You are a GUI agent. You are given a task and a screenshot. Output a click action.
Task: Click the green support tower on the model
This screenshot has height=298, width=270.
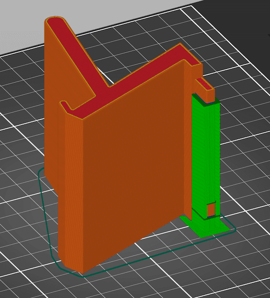(x=206, y=156)
